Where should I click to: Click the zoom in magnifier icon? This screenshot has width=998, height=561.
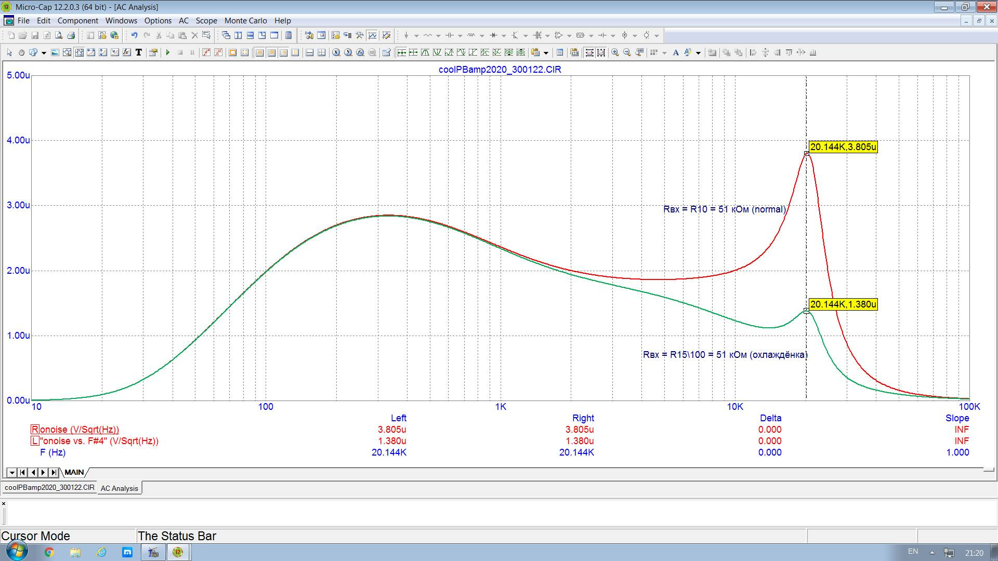615,52
